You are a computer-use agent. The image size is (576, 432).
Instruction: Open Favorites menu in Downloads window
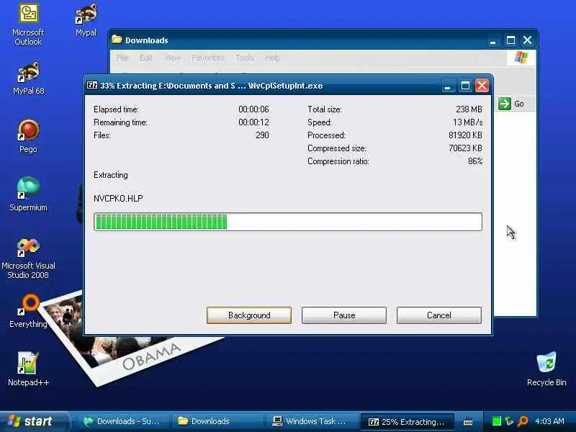pyautogui.click(x=208, y=58)
